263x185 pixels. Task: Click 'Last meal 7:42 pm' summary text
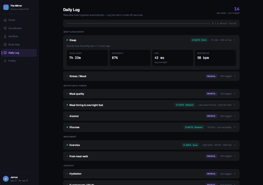[207, 105]
